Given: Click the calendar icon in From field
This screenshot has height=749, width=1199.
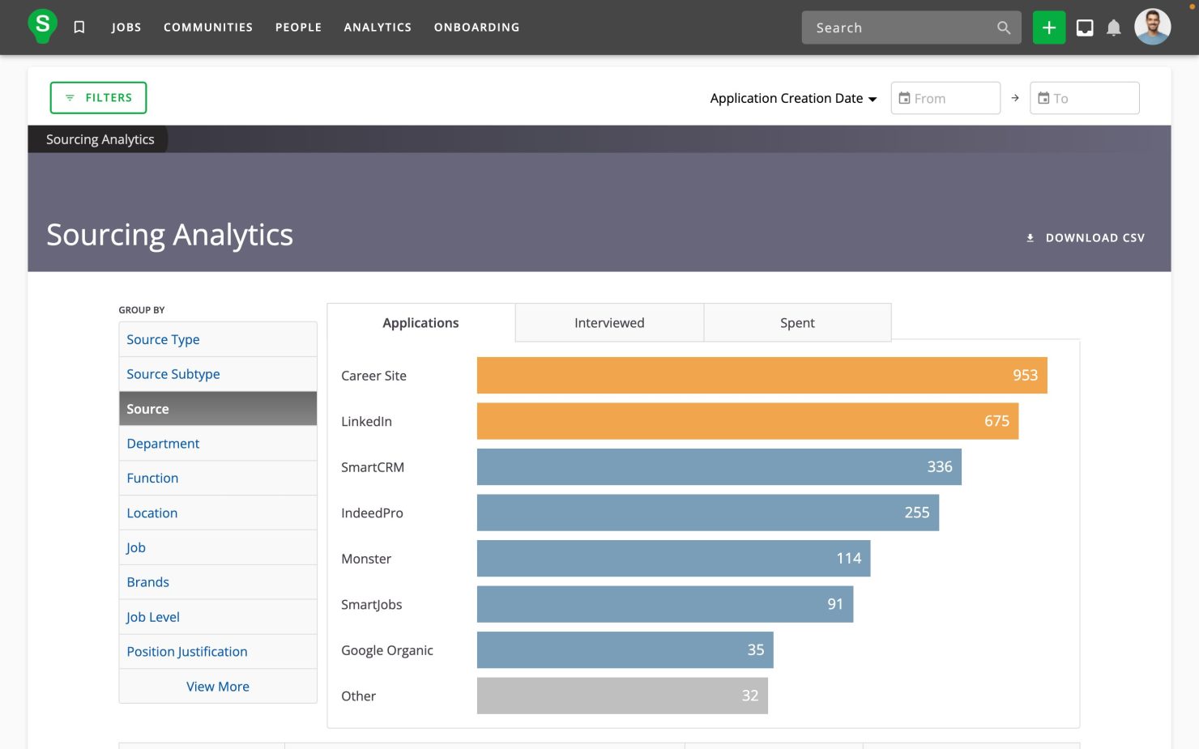Looking at the screenshot, I should point(904,98).
